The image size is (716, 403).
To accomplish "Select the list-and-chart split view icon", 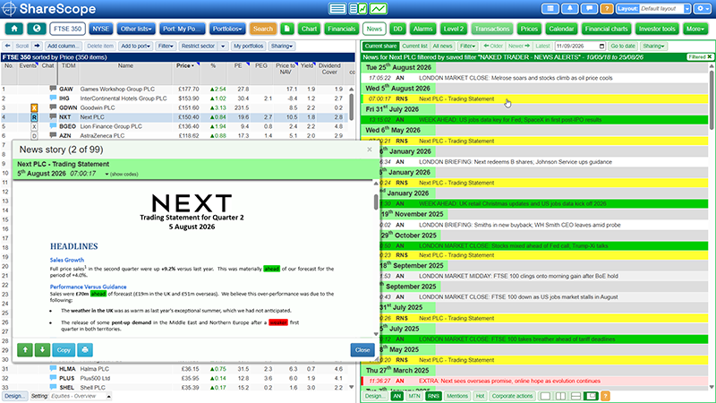I will [359, 9].
